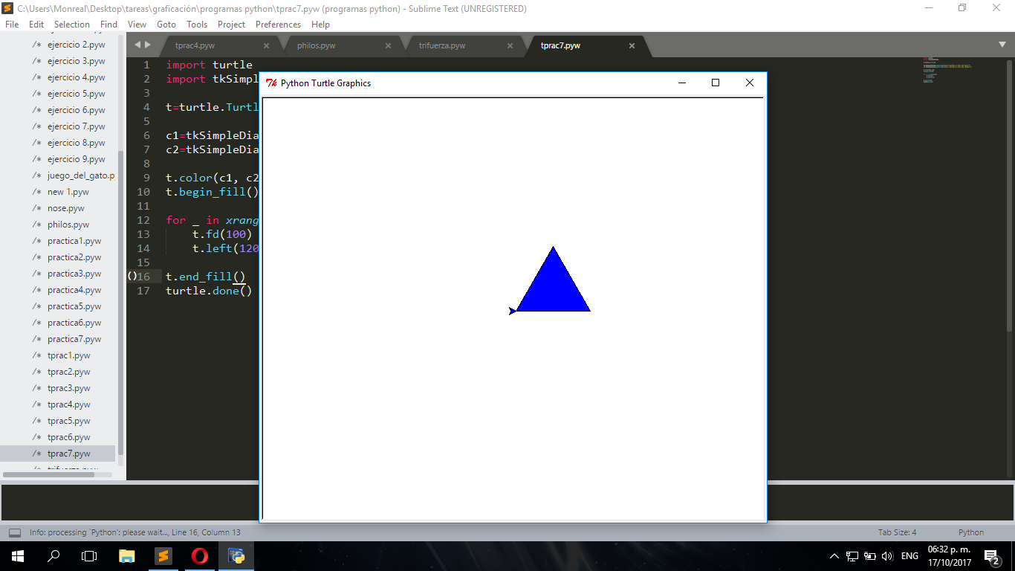Click the editor vertical scrollbar
1015x571 pixels.
1008,196
